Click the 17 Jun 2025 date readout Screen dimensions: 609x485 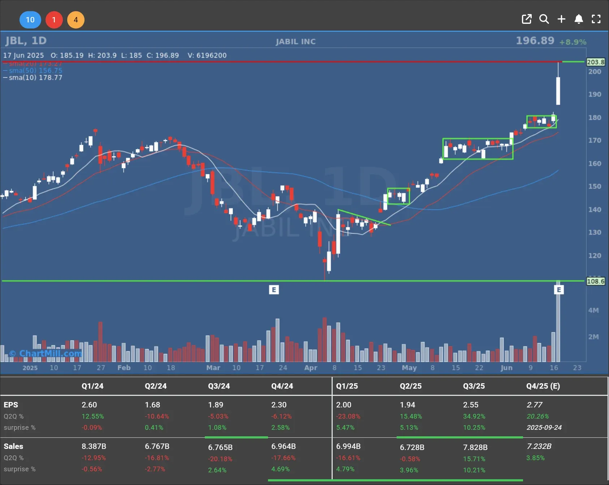pos(23,55)
